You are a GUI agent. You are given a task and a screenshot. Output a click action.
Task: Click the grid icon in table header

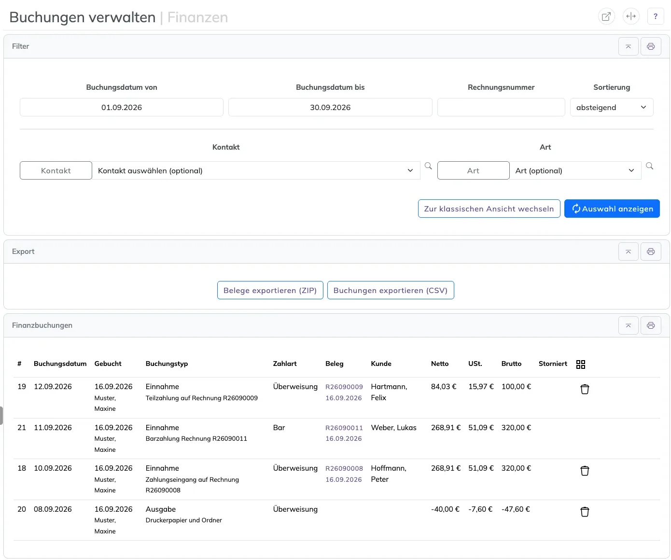pyautogui.click(x=581, y=364)
